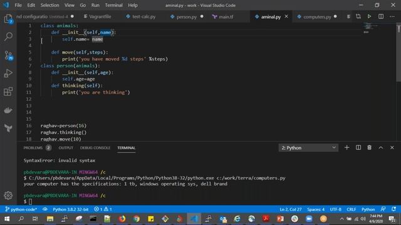Open Chrome from the taskbar
This screenshot has width=401, height=225.
click(137, 219)
